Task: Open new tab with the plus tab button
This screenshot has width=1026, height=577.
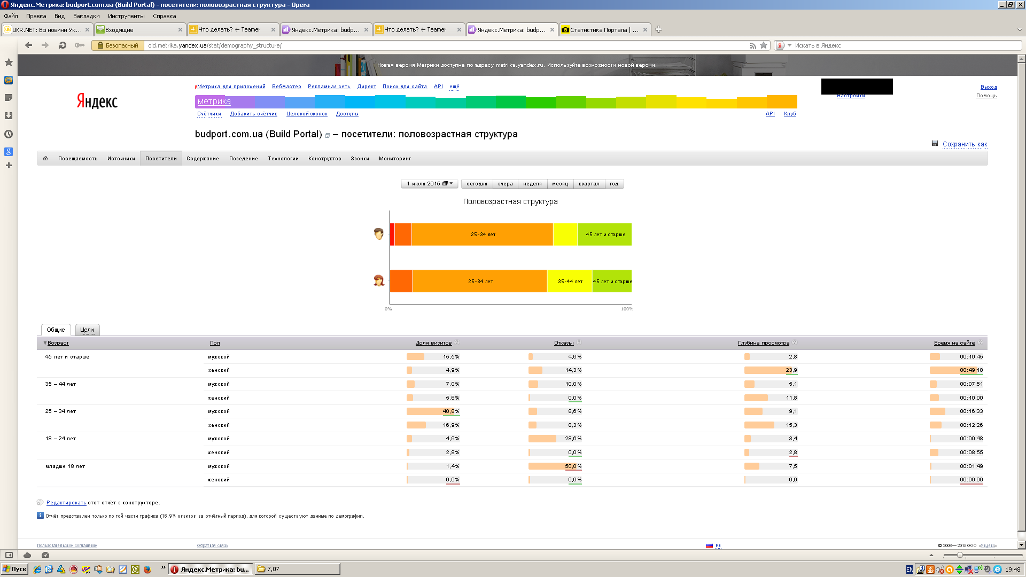Action: [x=658, y=29]
